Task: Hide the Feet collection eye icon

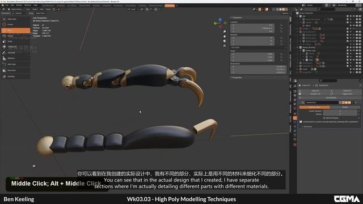Action: coord(354,60)
